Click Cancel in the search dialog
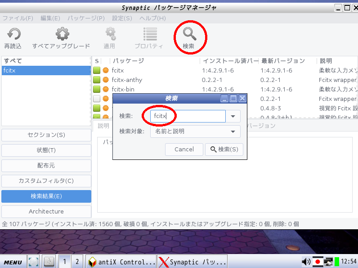Viewport: 358px width, 268px height. click(184, 150)
